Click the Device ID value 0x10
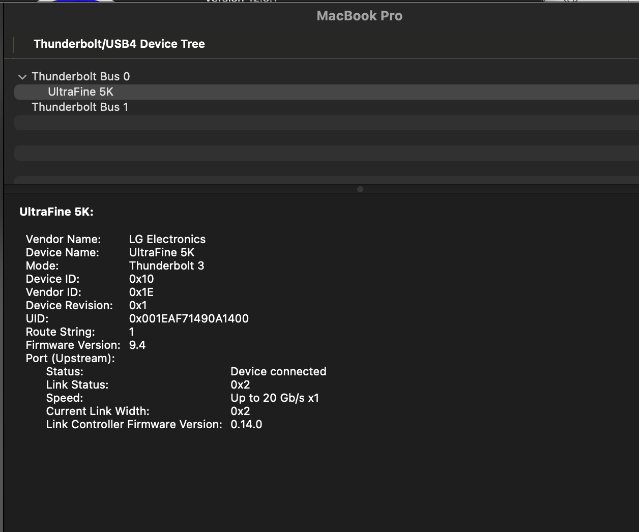The image size is (639, 532). point(141,279)
